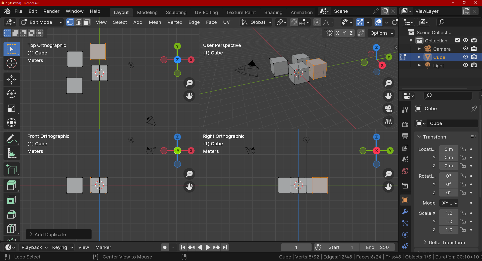The height and width of the screenshot is (261, 482).
Task: Switch to the Sculpting workspace tab
Action: [x=176, y=12]
